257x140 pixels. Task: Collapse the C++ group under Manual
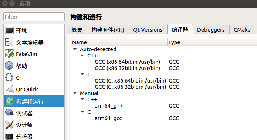[82, 99]
